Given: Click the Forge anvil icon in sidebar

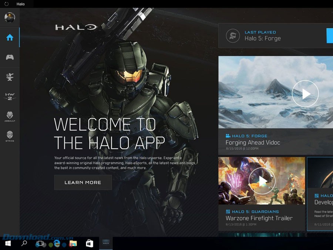Looking at the screenshot, I should click(x=10, y=77).
